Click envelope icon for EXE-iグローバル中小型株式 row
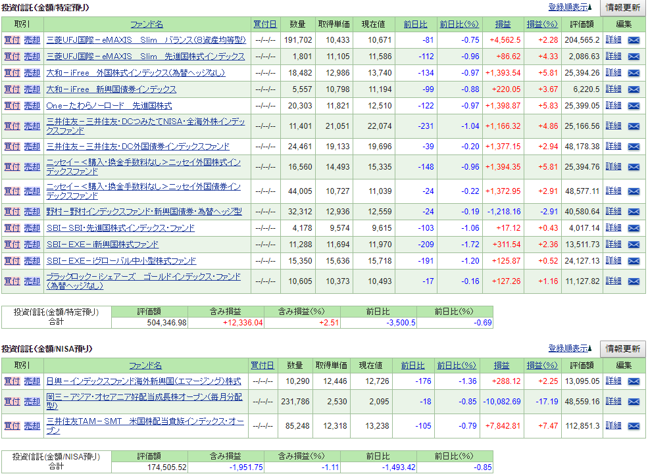This screenshot has height=474, width=648. coord(634,261)
